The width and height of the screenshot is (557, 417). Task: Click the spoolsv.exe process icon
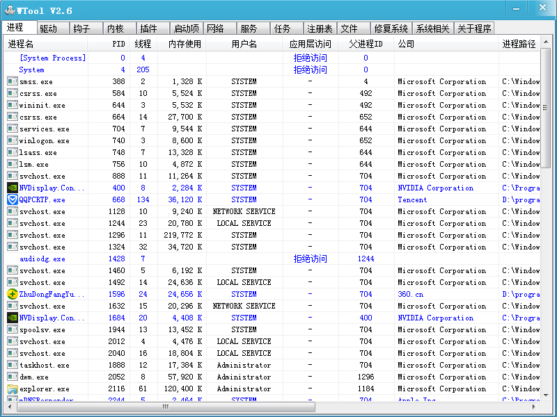point(13,329)
